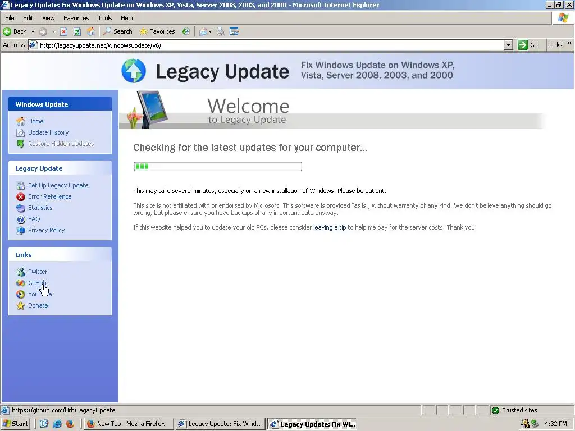Image resolution: width=575 pixels, height=431 pixels.
Task: Switch to New Tab - Mozilla Firefox taskbar button
Action: tap(129, 424)
